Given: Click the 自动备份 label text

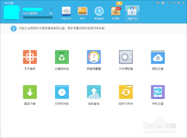Looking at the screenshot, I should point(94,104).
